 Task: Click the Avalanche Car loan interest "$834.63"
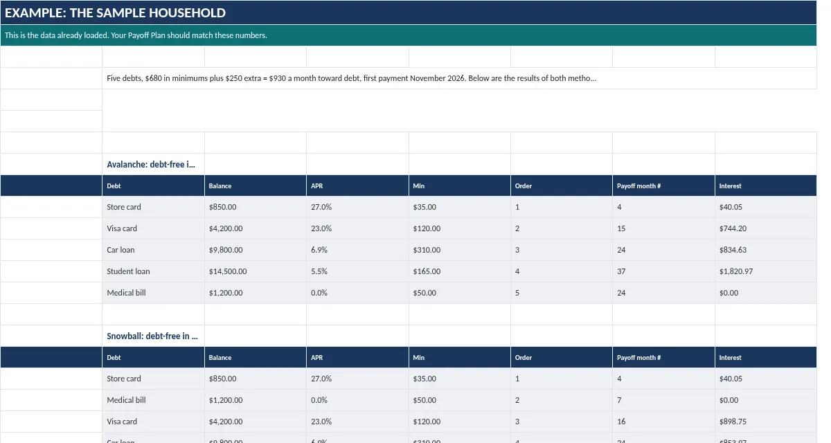point(766,250)
